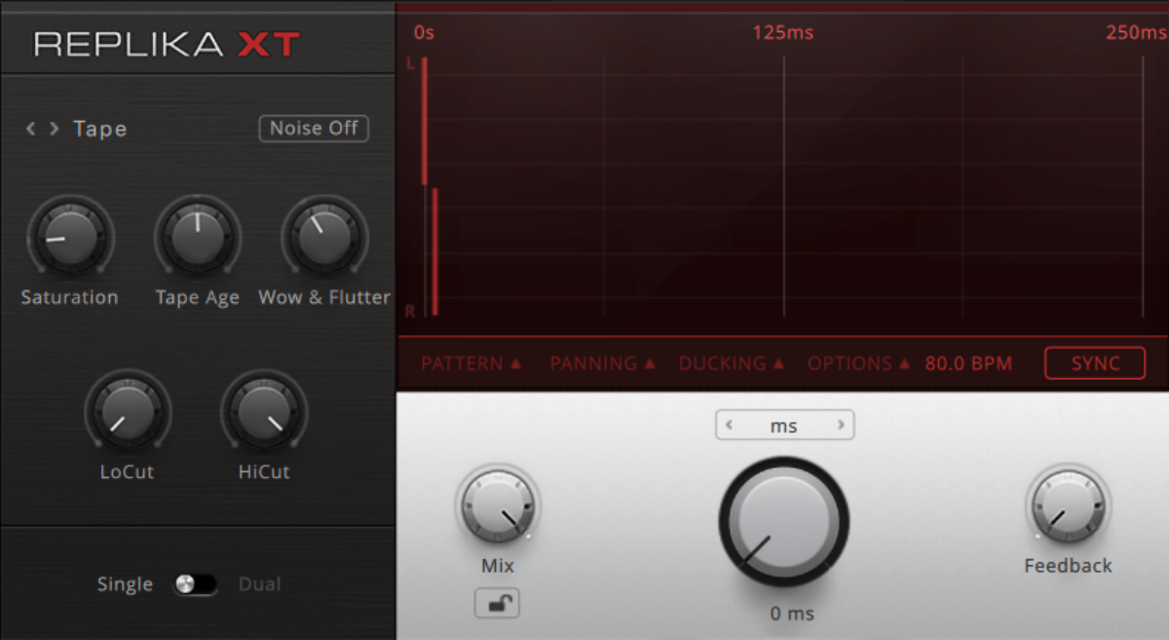Click the Wow & Flutter knob
Viewport: 1169px width, 640px height.
point(324,237)
